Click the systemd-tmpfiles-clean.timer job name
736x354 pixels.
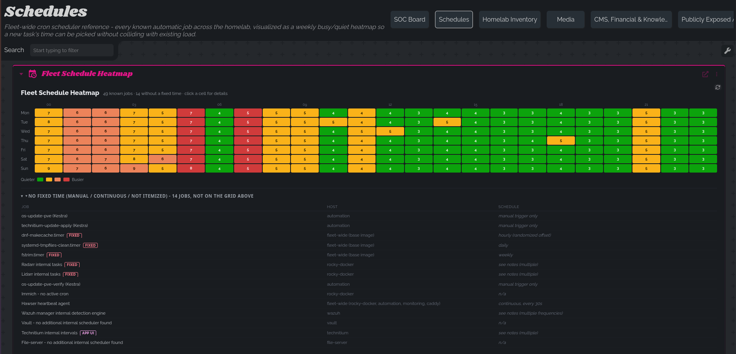(x=51, y=245)
